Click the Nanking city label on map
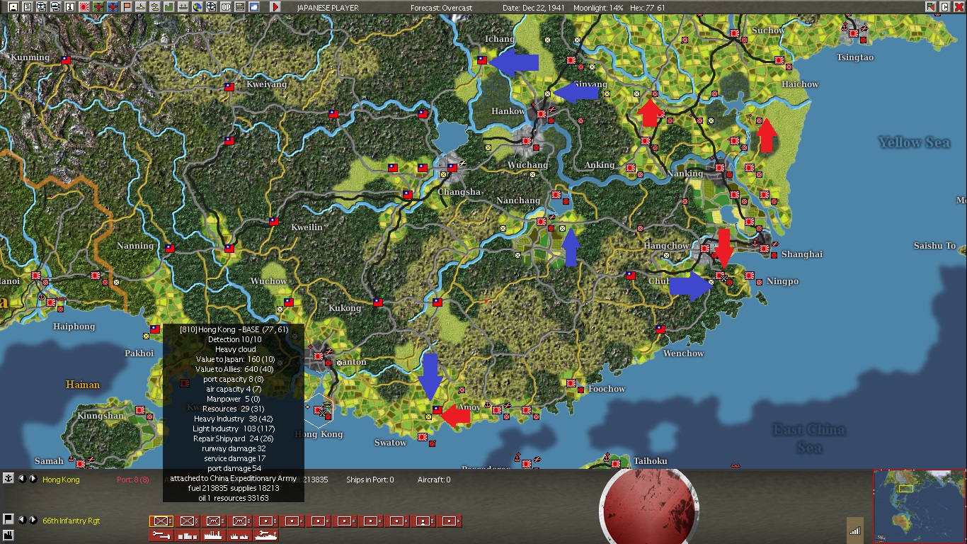 pyautogui.click(x=685, y=174)
